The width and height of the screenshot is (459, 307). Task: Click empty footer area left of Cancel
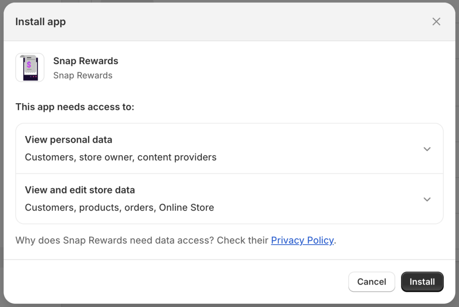click(176, 282)
